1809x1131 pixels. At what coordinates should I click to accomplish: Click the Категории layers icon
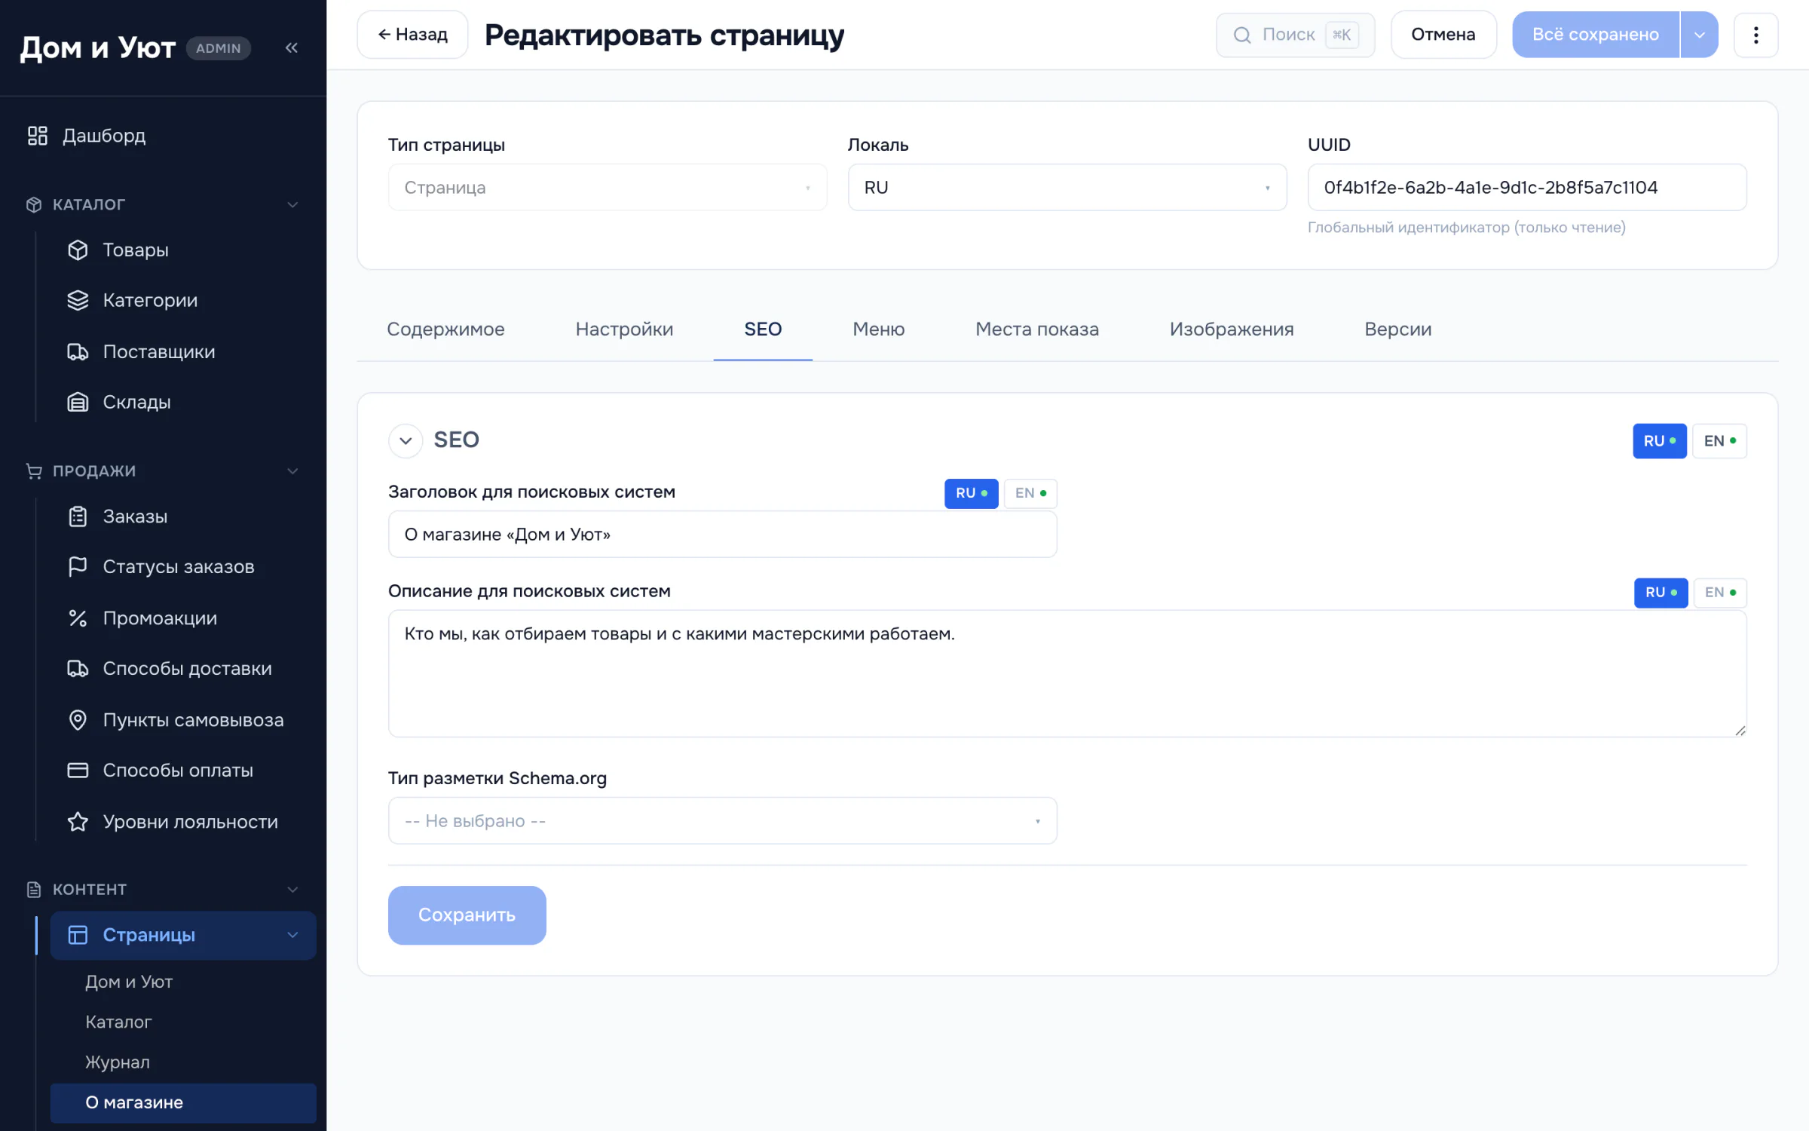pos(78,300)
